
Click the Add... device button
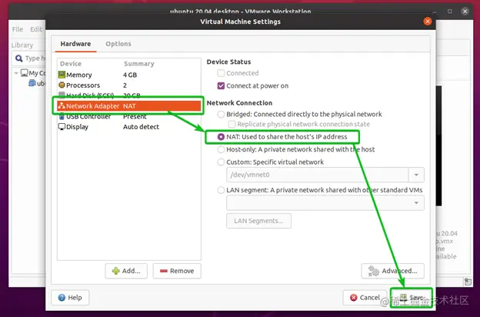126,271
